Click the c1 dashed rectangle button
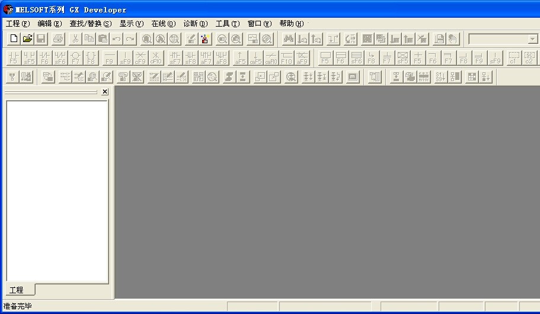The height and width of the screenshot is (314, 540). (514, 57)
